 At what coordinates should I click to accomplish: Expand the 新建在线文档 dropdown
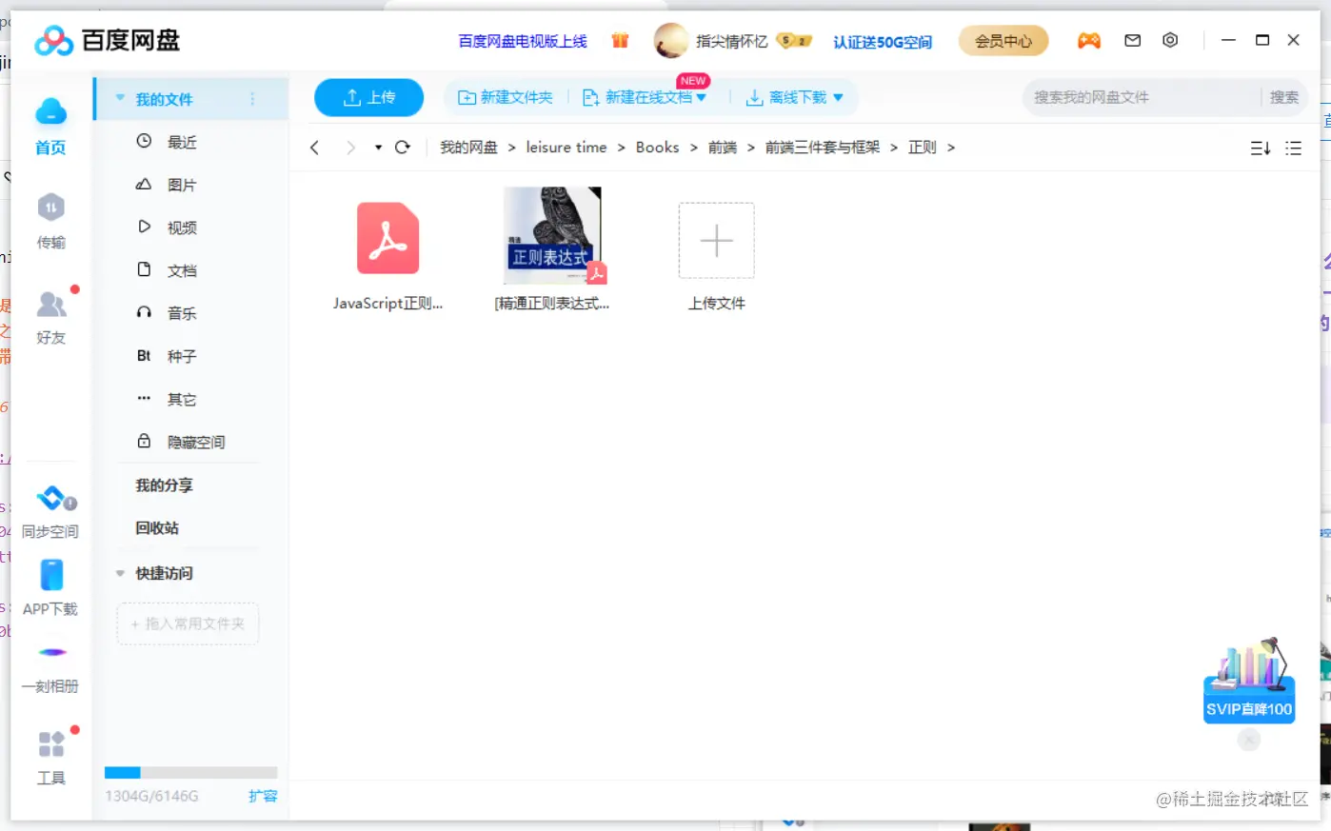[x=702, y=97]
